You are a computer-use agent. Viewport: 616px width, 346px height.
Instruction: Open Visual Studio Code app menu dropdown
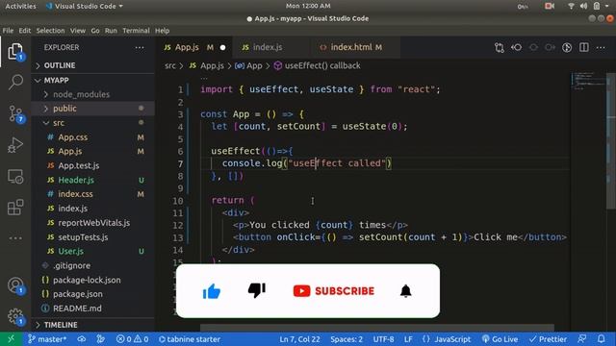(85, 6)
